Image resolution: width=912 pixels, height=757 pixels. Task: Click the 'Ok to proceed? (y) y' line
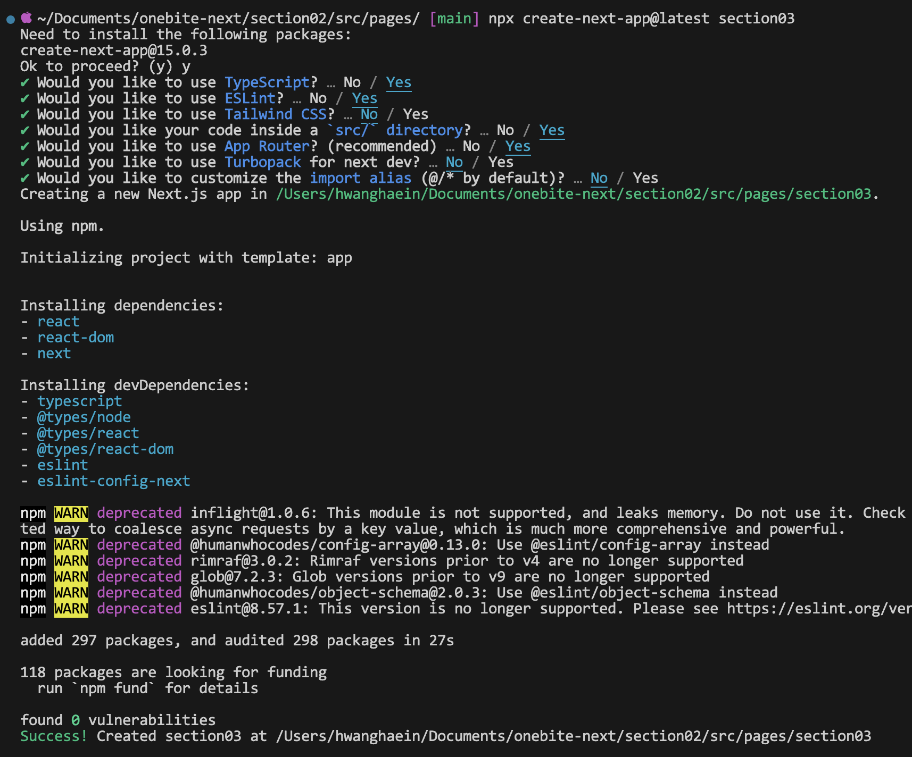(x=105, y=67)
